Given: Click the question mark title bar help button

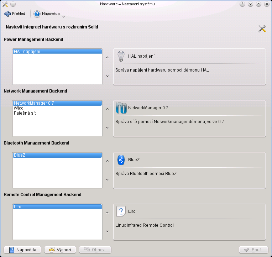Looking at the screenshot, I should (x=242, y=4).
